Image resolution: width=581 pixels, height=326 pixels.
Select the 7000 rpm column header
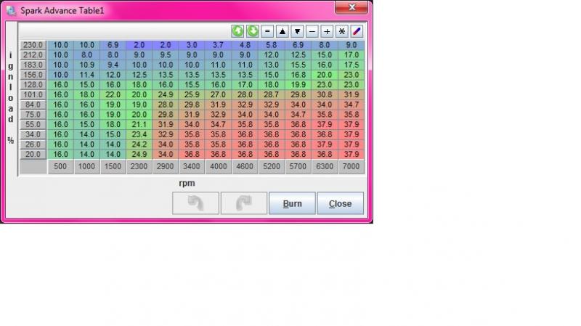tap(352, 167)
